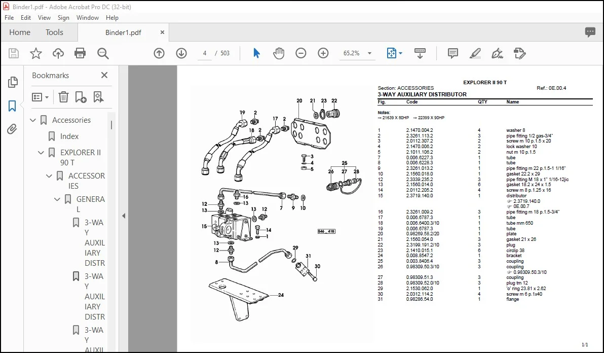
Task: Zoom out with the minus button
Action: 301,53
